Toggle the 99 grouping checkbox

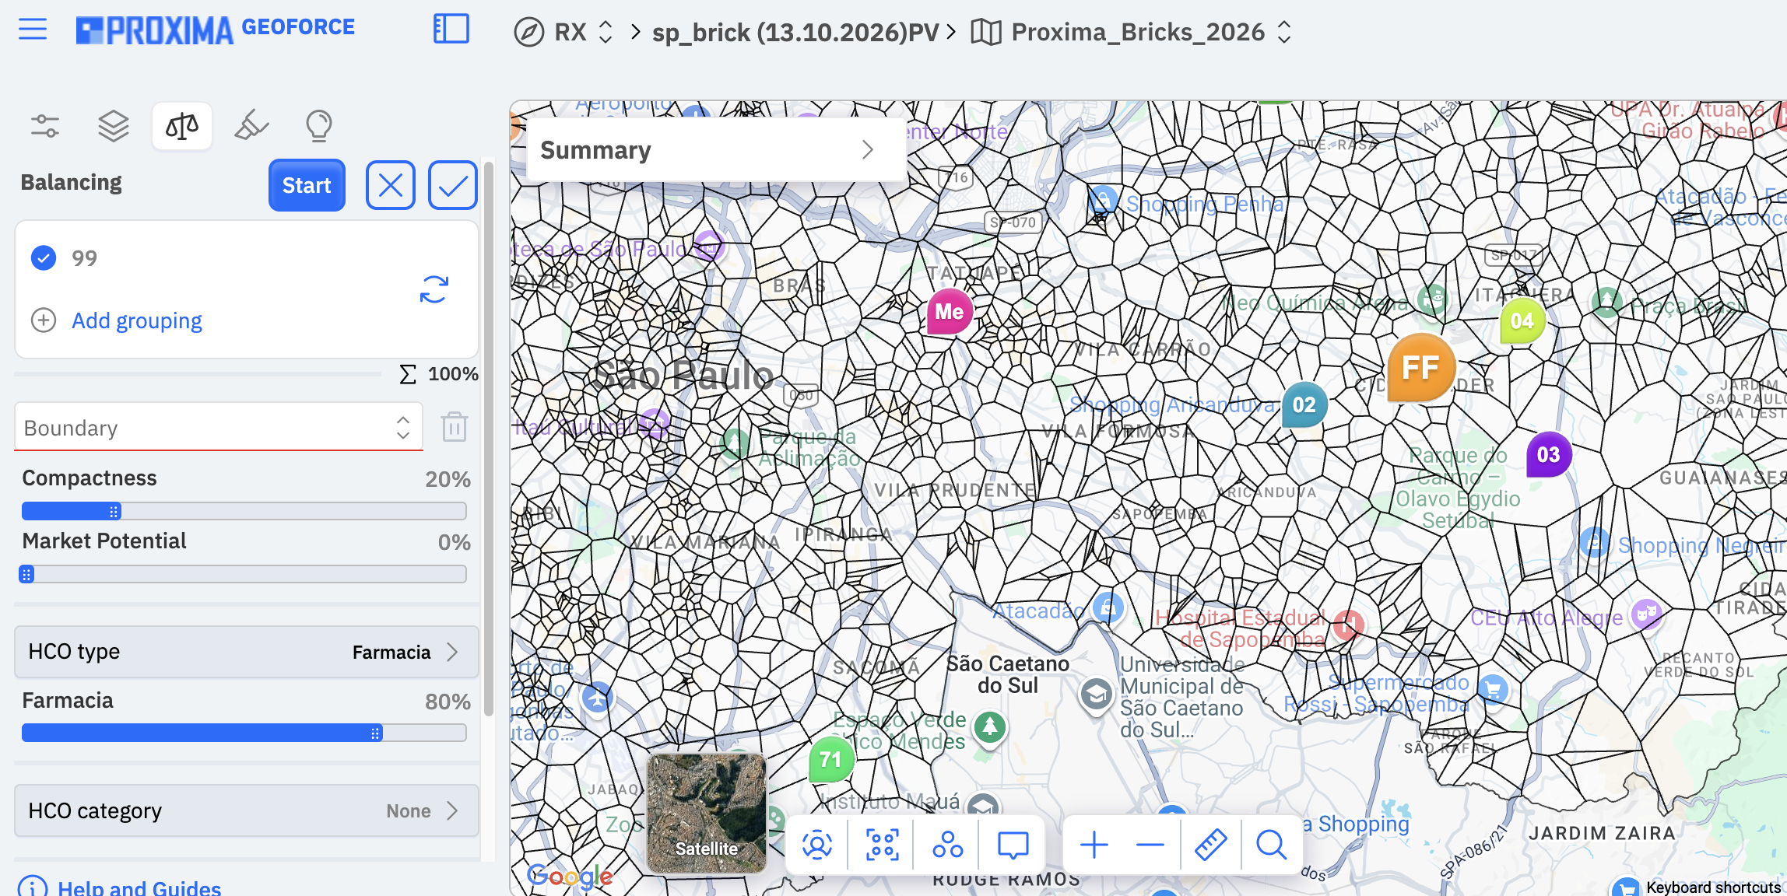pyautogui.click(x=44, y=257)
